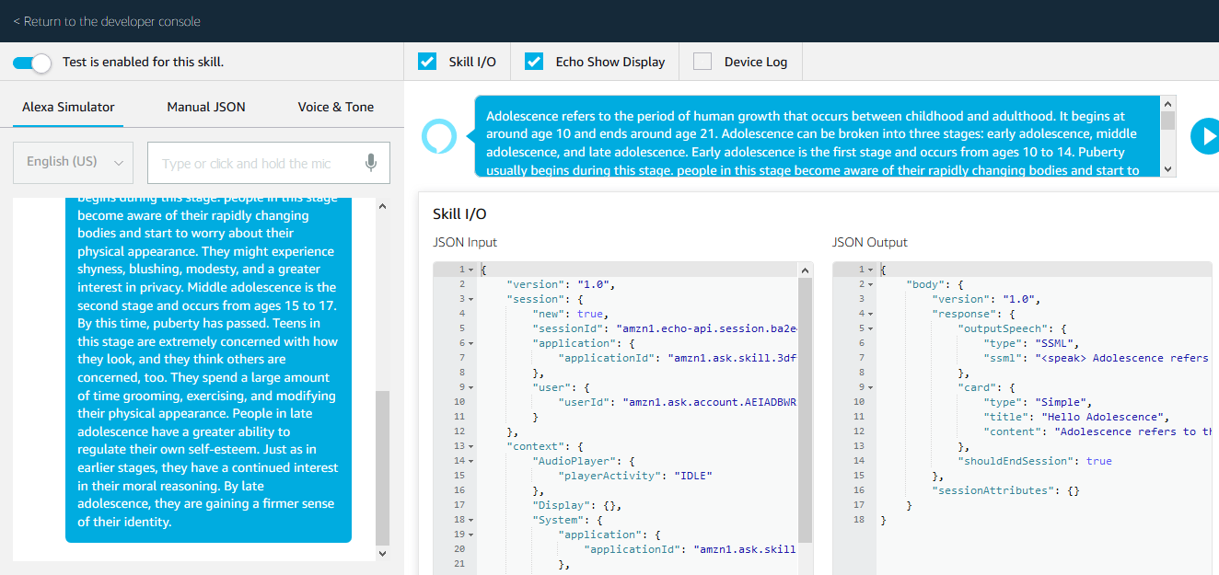Click the microphone icon in input box
This screenshot has width=1219, height=575.
pyautogui.click(x=370, y=163)
